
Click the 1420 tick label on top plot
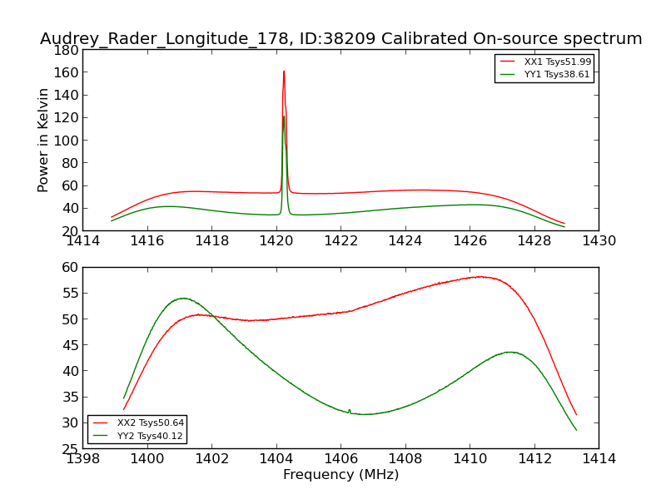point(276,240)
